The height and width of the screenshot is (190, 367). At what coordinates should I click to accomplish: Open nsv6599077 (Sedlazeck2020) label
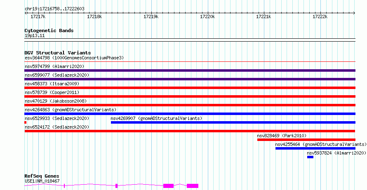57,75
